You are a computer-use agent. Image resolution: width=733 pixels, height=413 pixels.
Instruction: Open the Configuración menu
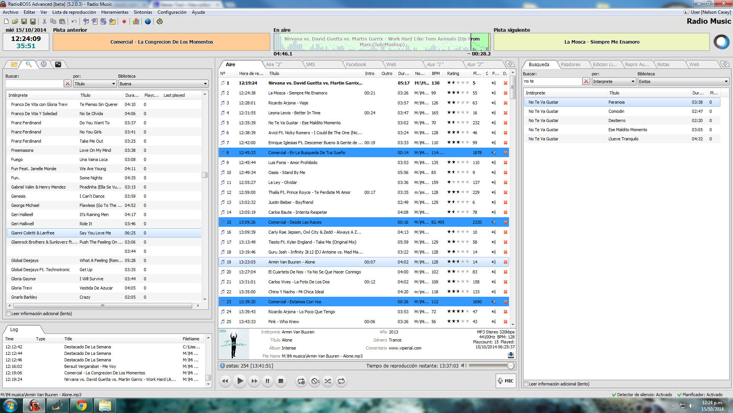point(172,12)
